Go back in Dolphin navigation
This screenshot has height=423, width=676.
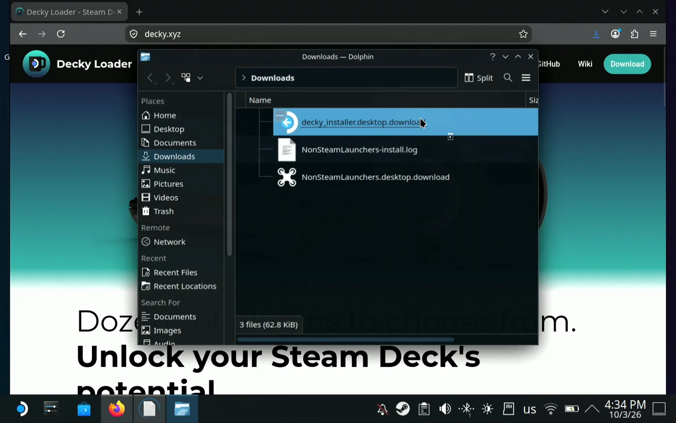pos(150,78)
